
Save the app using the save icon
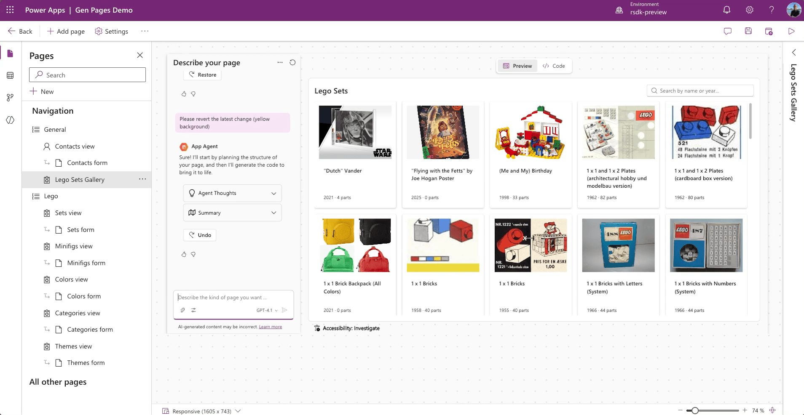(748, 31)
